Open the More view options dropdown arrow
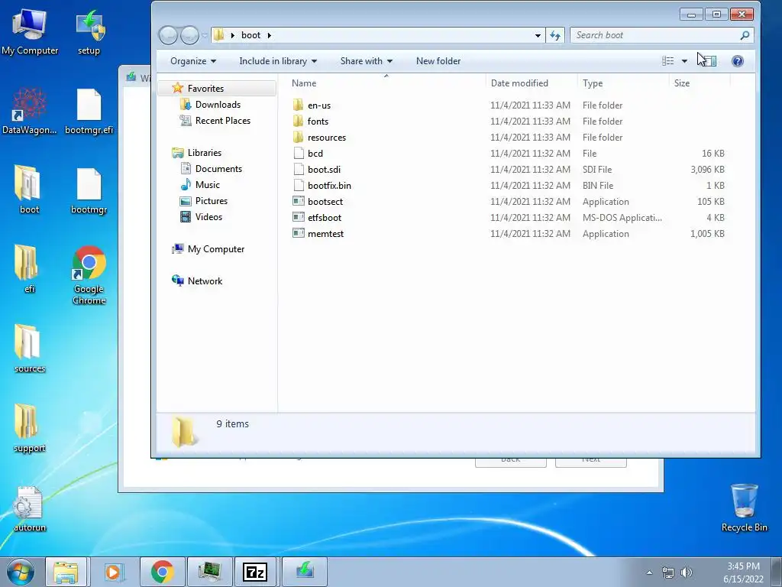This screenshot has width=782, height=587. [684, 61]
